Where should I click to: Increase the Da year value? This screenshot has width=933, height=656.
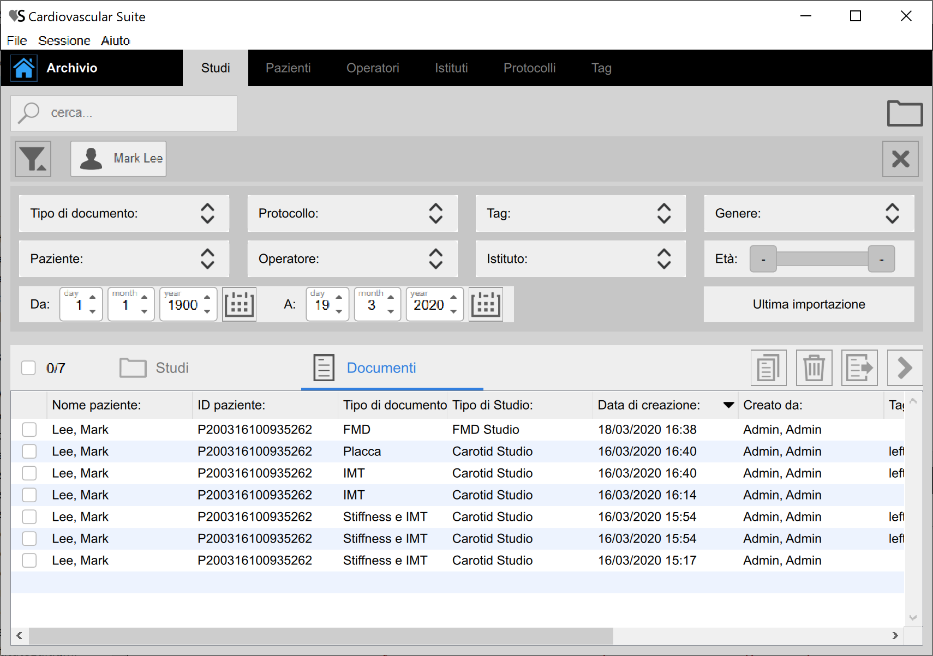[207, 297]
